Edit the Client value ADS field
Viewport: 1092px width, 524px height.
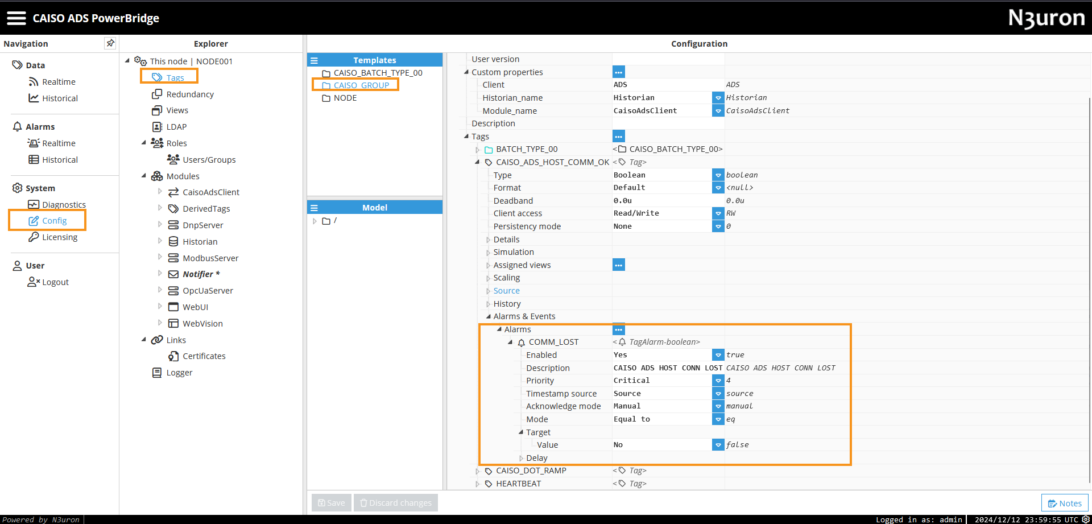click(x=668, y=85)
